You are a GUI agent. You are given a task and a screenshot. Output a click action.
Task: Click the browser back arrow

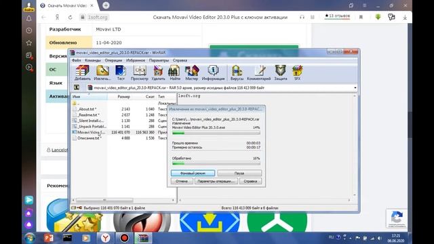[43, 17]
